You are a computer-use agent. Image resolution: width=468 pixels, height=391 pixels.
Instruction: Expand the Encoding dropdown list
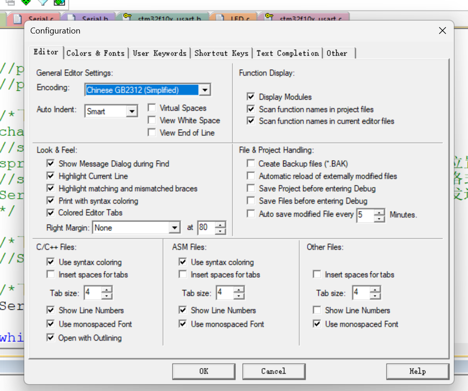coord(205,90)
